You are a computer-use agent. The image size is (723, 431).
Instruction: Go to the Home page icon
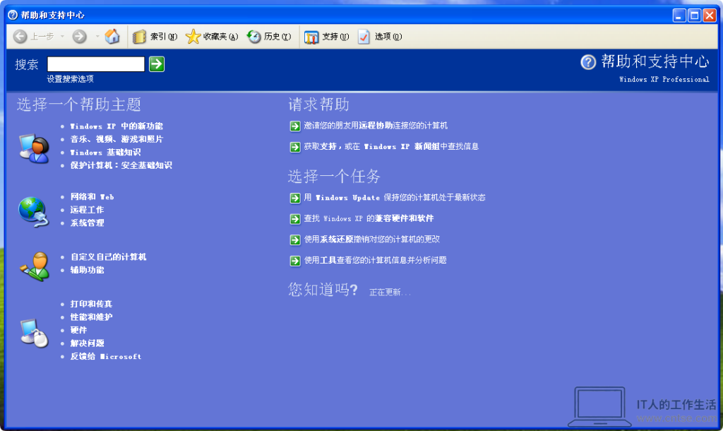click(x=112, y=36)
